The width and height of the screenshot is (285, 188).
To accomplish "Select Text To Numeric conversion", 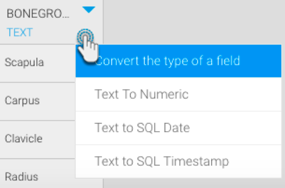I will (x=141, y=94).
